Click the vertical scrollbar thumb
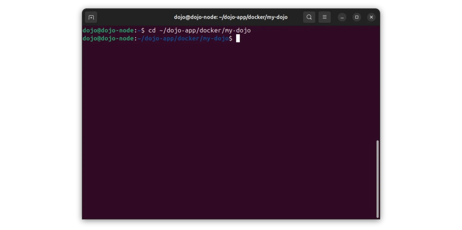The height and width of the screenshot is (230, 462). (378, 178)
